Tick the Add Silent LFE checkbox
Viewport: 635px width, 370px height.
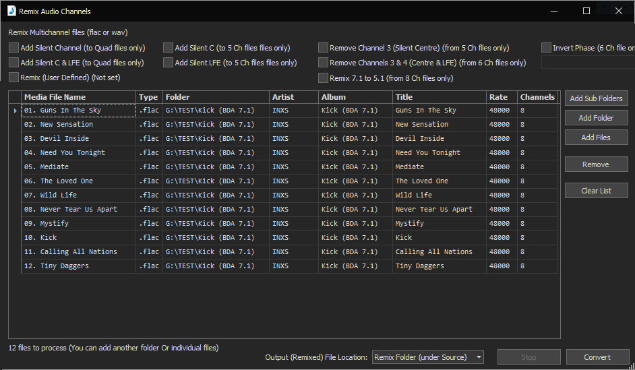coord(169,63)
